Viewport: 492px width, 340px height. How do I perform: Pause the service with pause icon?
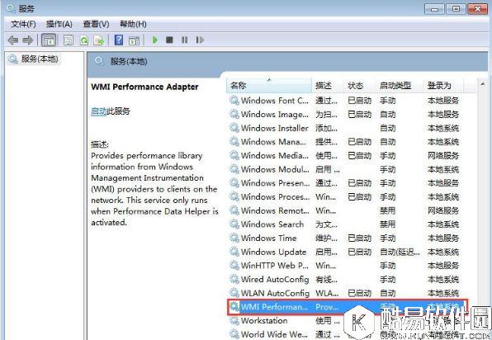pos(185,40)
